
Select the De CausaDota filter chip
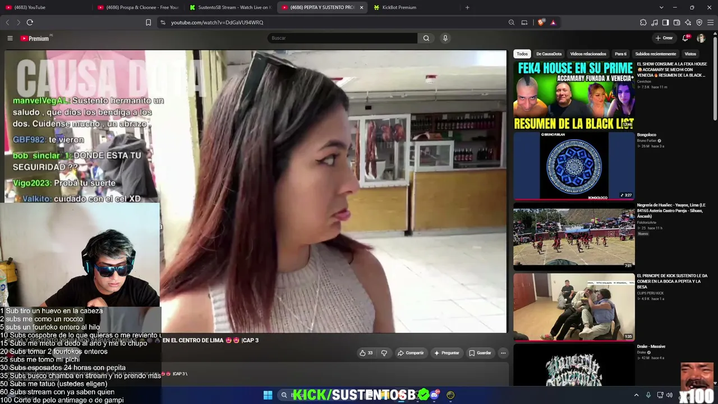[x=549, y=54]
